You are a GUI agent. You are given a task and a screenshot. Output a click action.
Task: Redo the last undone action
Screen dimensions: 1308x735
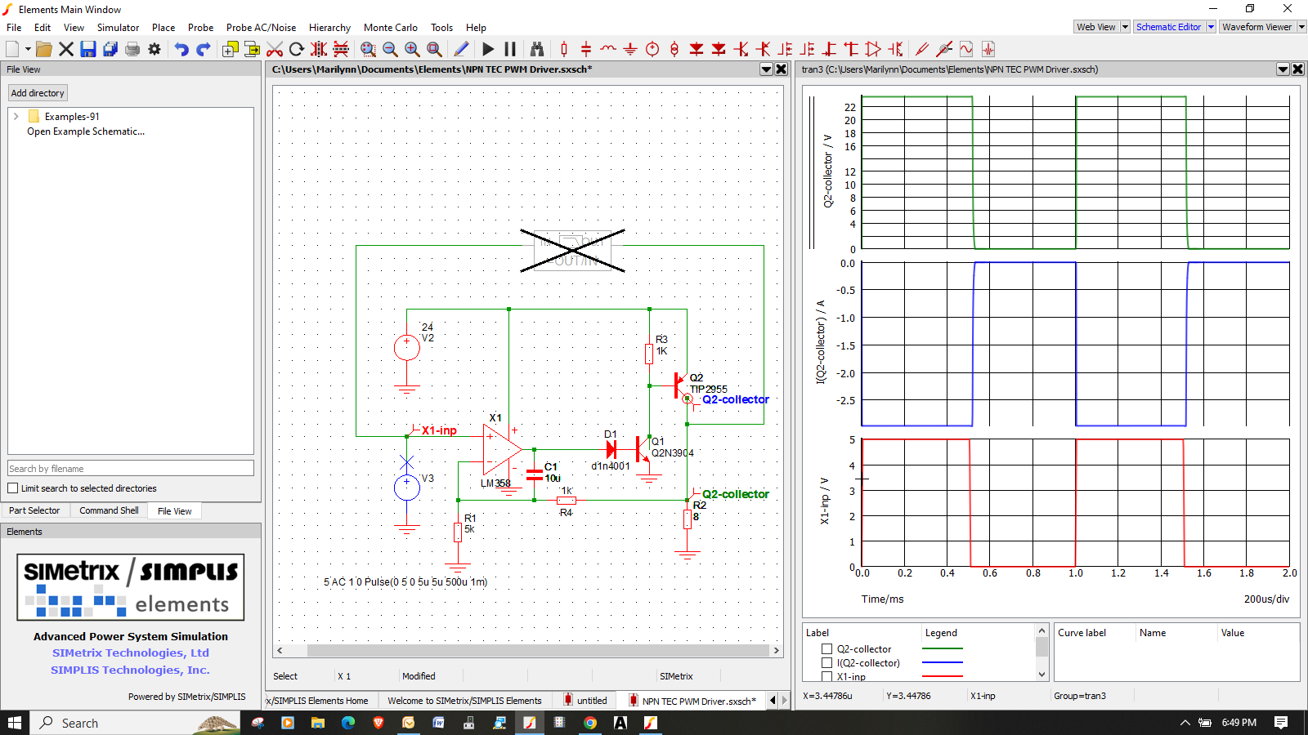pos(204,49)
